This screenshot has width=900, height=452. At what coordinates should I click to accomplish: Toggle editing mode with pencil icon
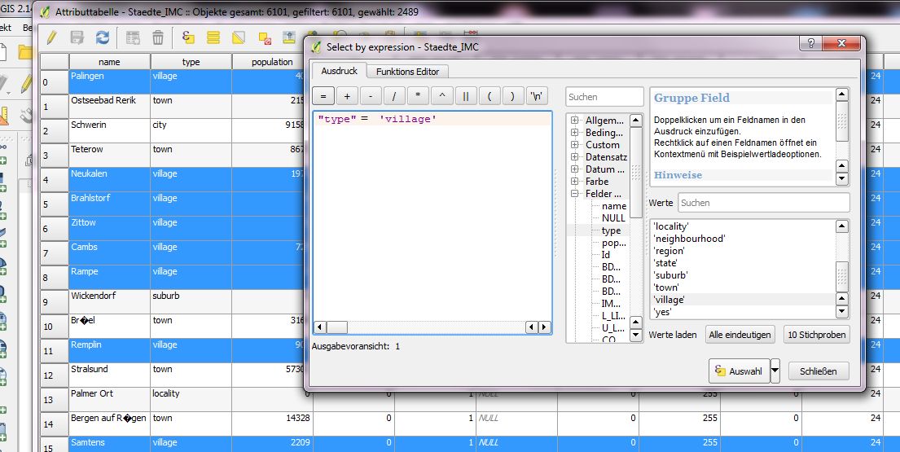coord(51,37)
